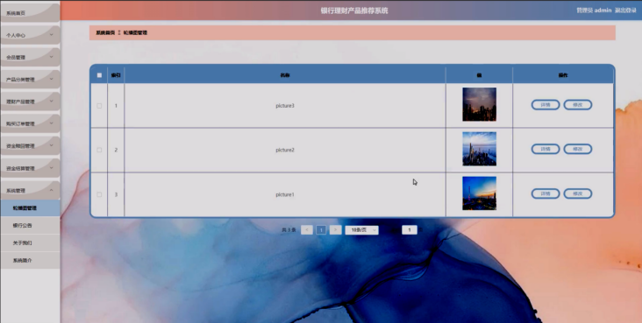Click the picture3 name cell
The width and height of the screenshot is (642, 323).
coord(285,106)
